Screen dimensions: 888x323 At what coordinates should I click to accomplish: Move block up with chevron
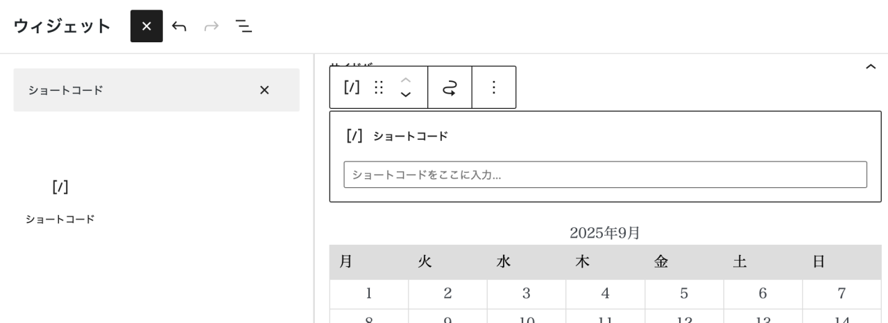(406, 80)
